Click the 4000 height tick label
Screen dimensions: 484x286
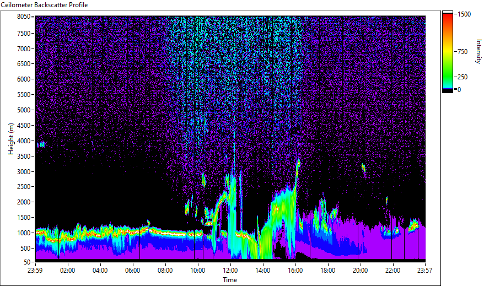point(24,141)
